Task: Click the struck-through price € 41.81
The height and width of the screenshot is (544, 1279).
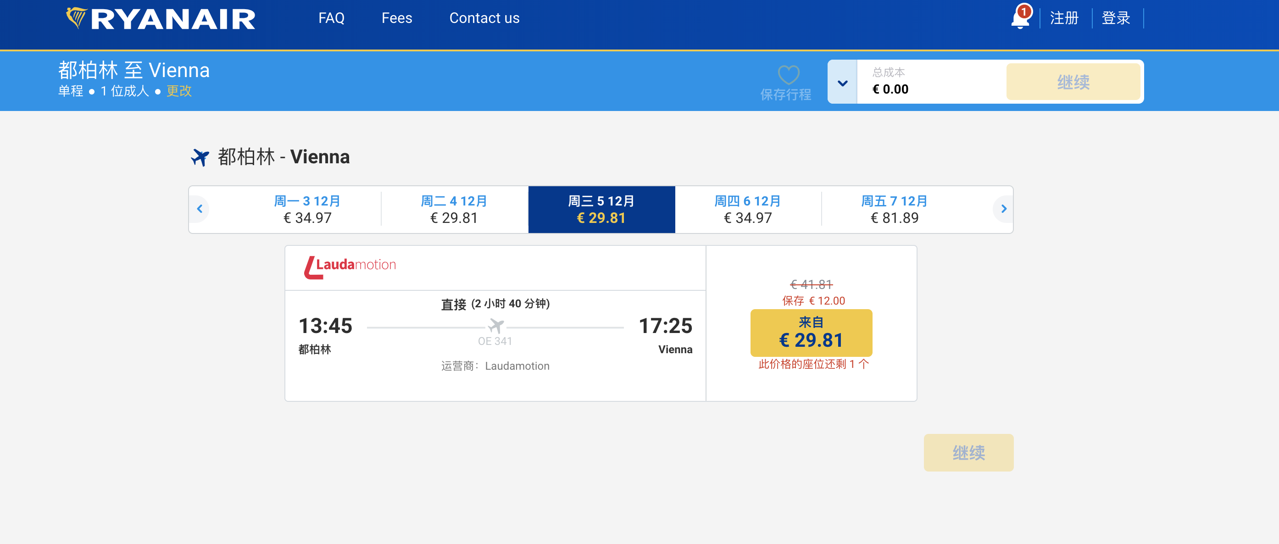Action: pyautogui.click(x=811, y=284)
